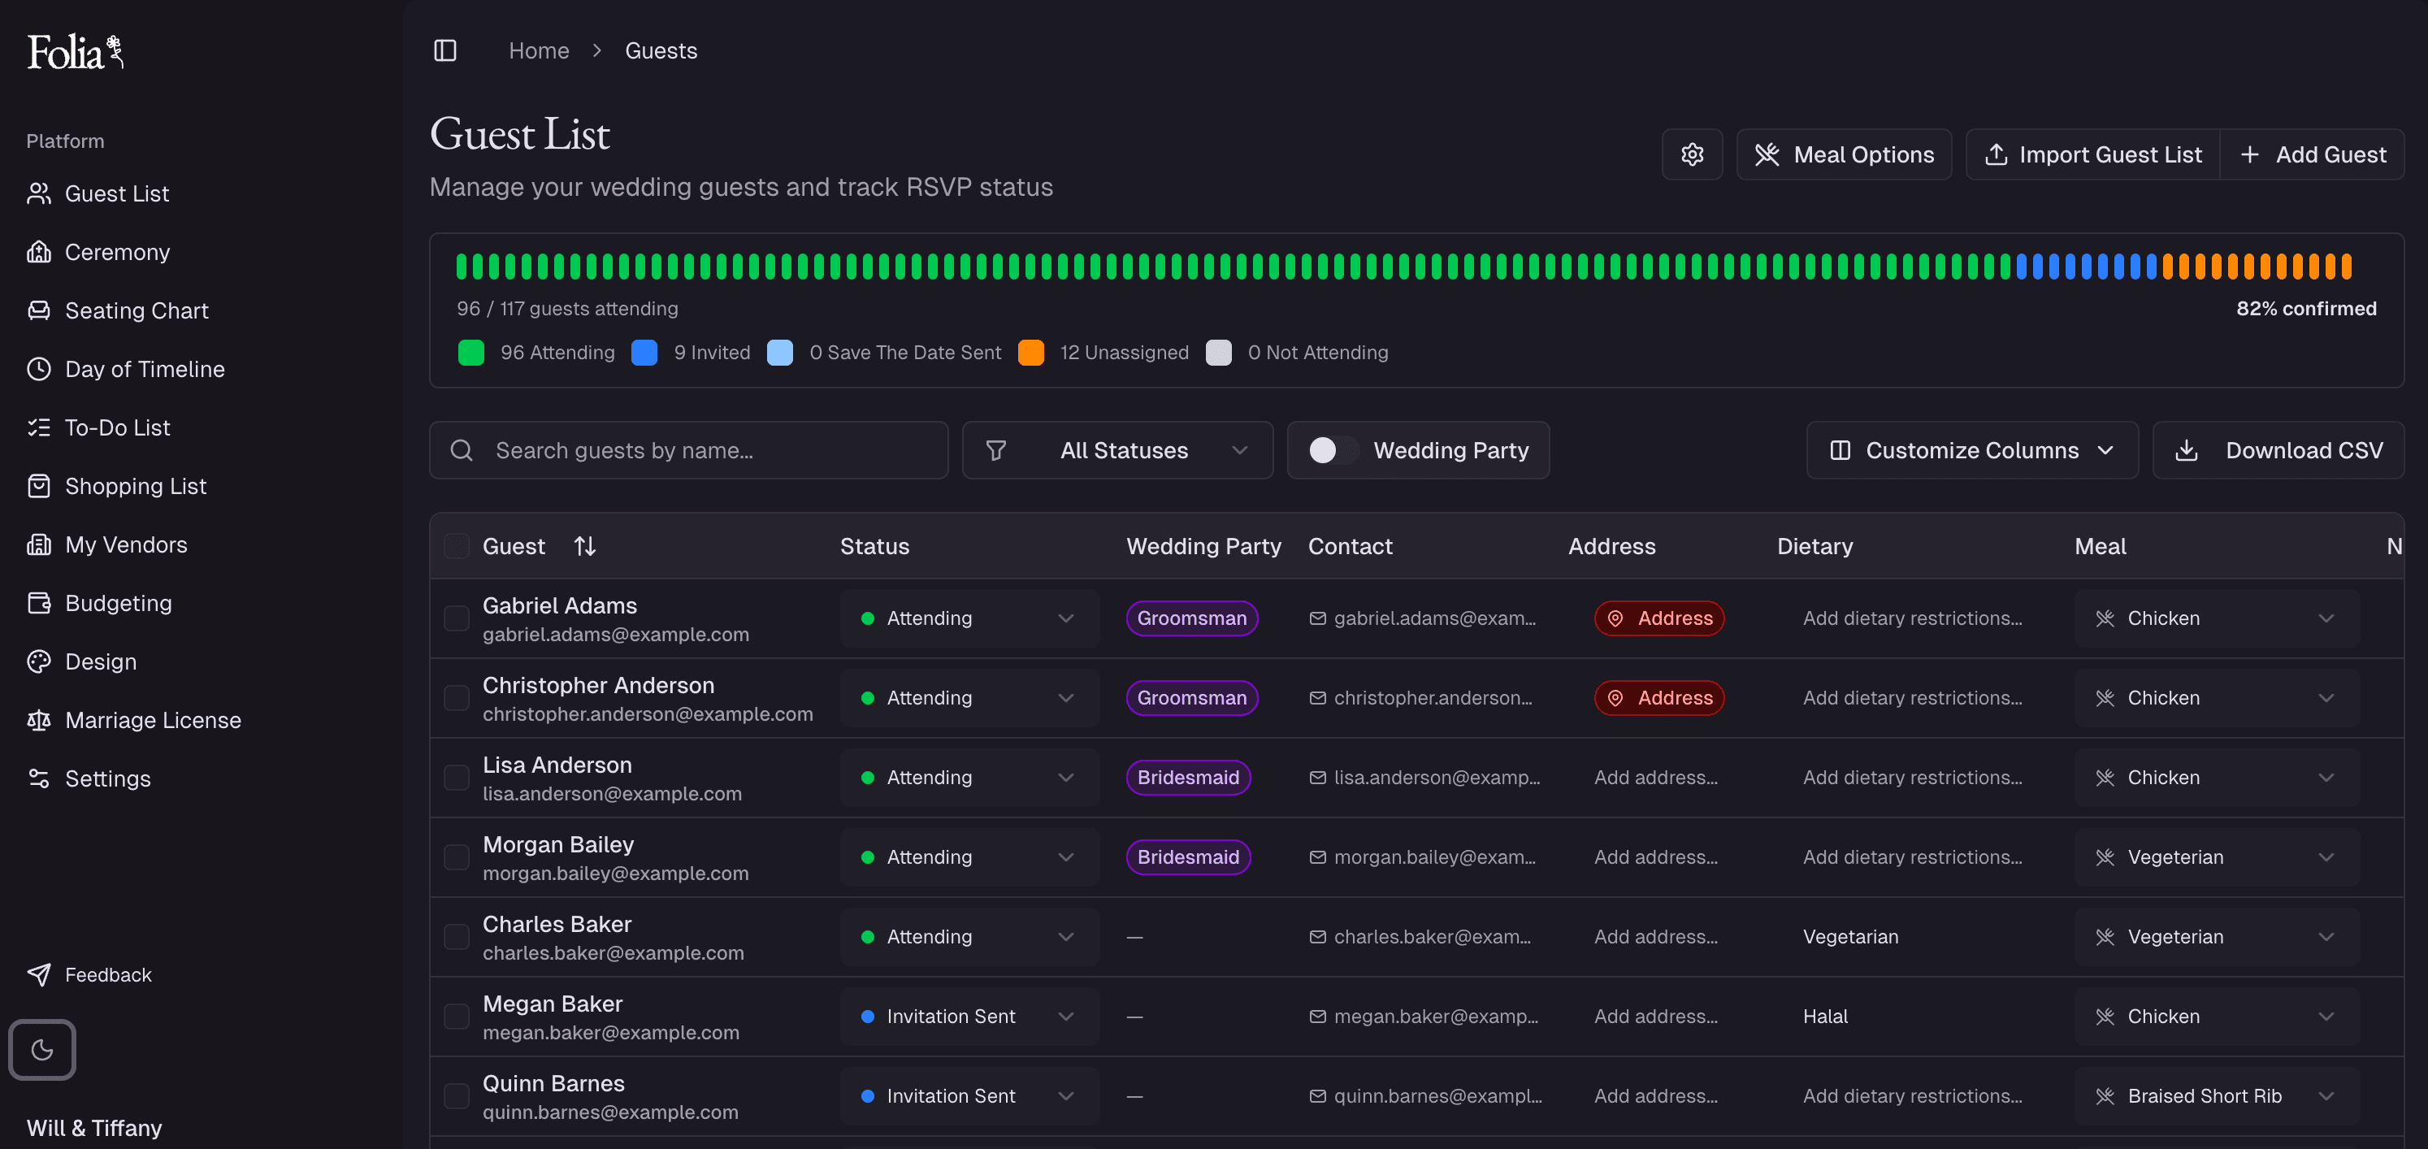Viewport: 2428px width, 1149px height.
Task: Focus the search guests by name field
Action: tap(688, 450)
